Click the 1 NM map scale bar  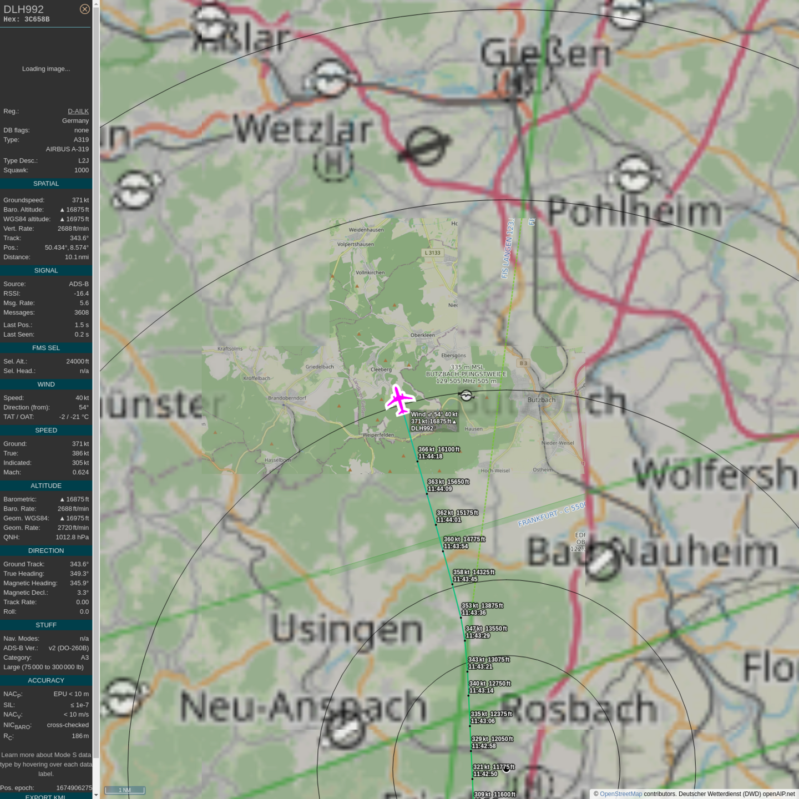[x=125, y=790]
